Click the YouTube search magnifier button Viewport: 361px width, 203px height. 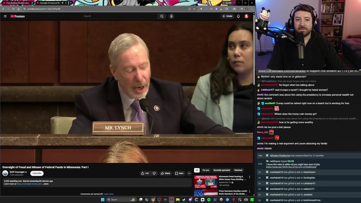click(162, 16)
